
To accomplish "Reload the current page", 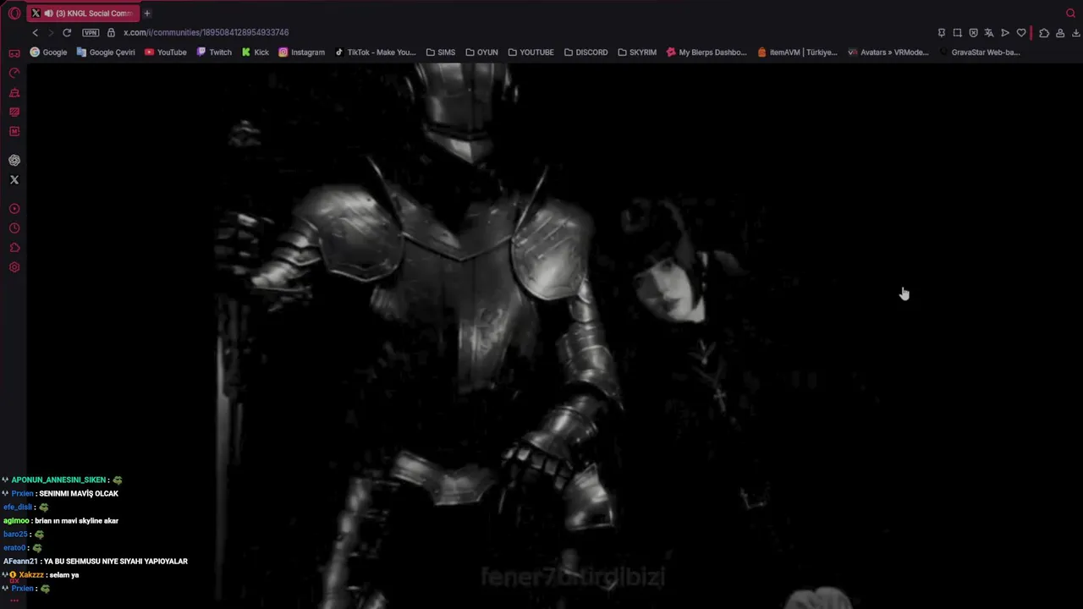I will (x=67, y=33).
